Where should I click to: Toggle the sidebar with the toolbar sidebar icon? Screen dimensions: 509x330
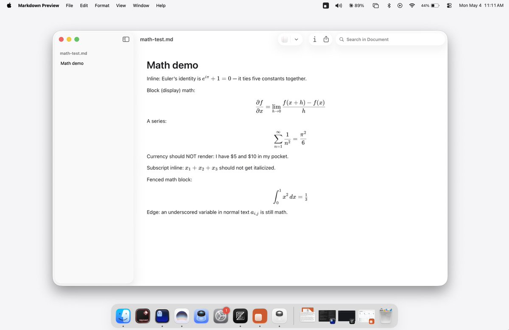point(126,39)
